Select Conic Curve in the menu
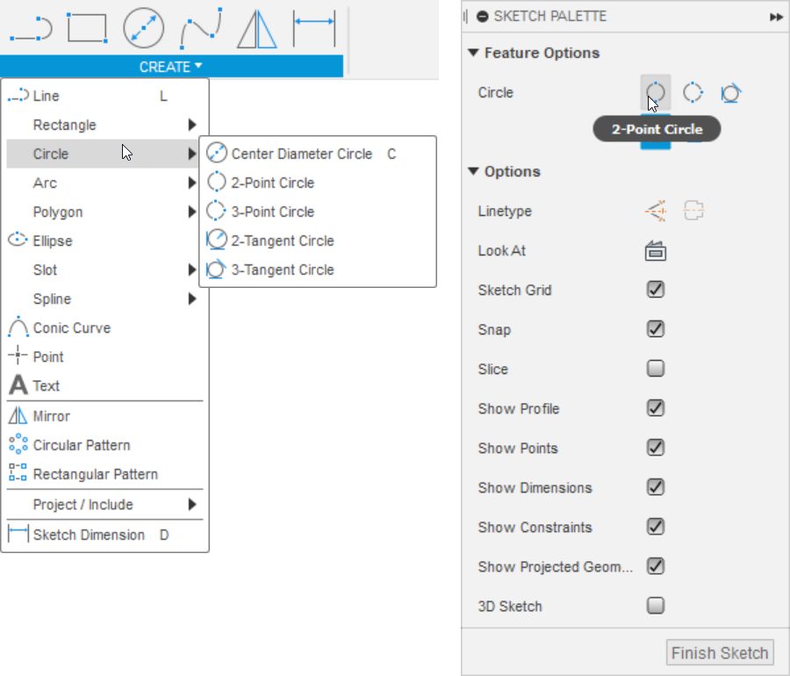Screen dimensions: 790x676 point(104,328)
